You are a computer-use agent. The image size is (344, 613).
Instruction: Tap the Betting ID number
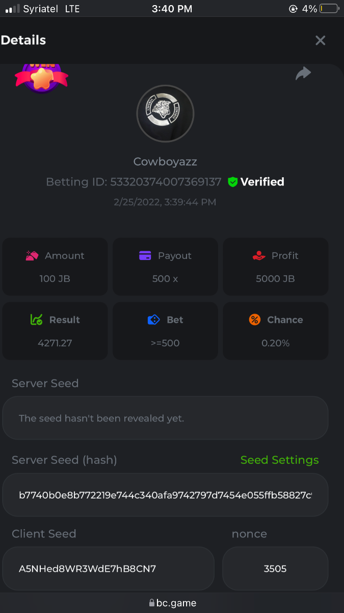click(166, 182)
